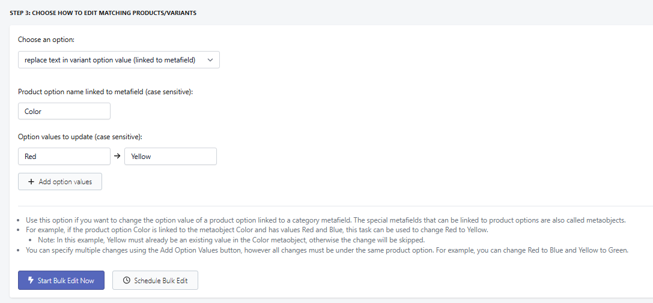The width and height of the screenshot is (653, 303).
Task: Click the last bullet about multiple changes
Action: pyautogui.click(x=324, y=250)
